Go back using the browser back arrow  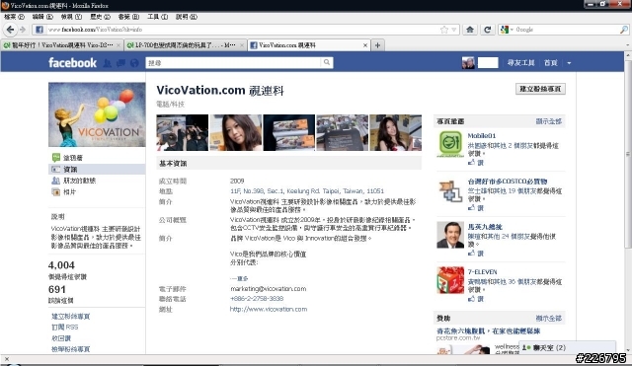click(x=11, y=30)
